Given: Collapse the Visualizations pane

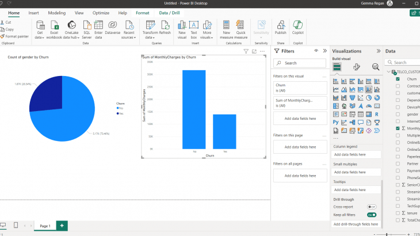Looking at the screenshot, I should pos(379,51).
